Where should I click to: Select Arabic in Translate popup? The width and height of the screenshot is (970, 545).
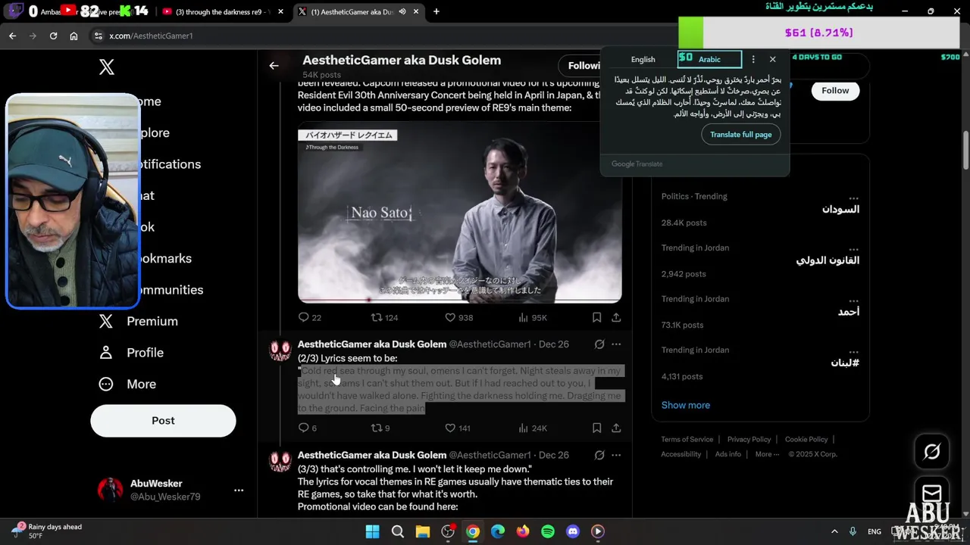click(709, 59)
